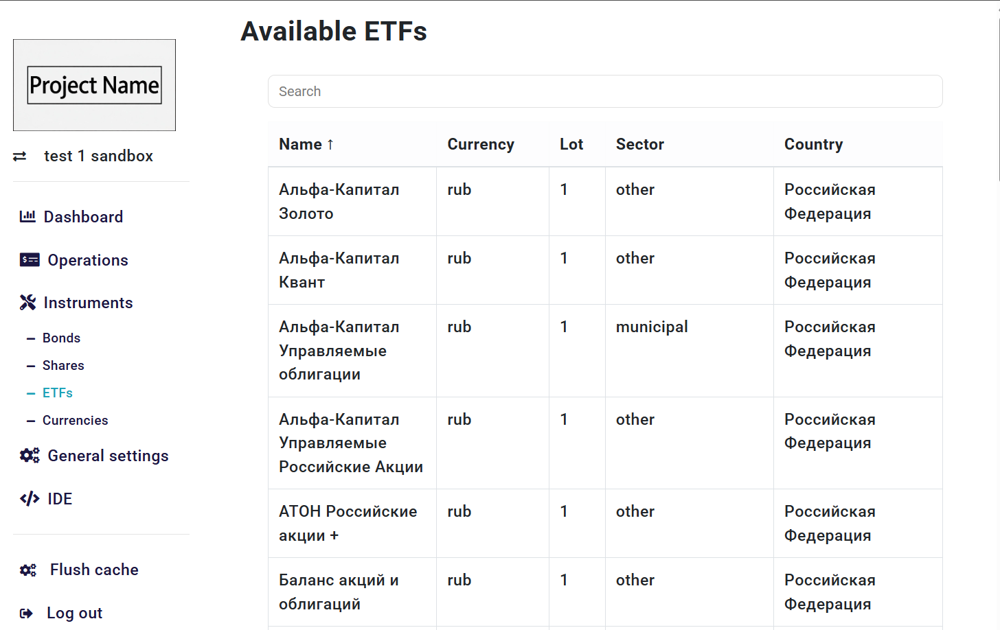This screenshot has height=630, width=1000.
Task: Click the Project Name logo
Action: coord(94,85)
